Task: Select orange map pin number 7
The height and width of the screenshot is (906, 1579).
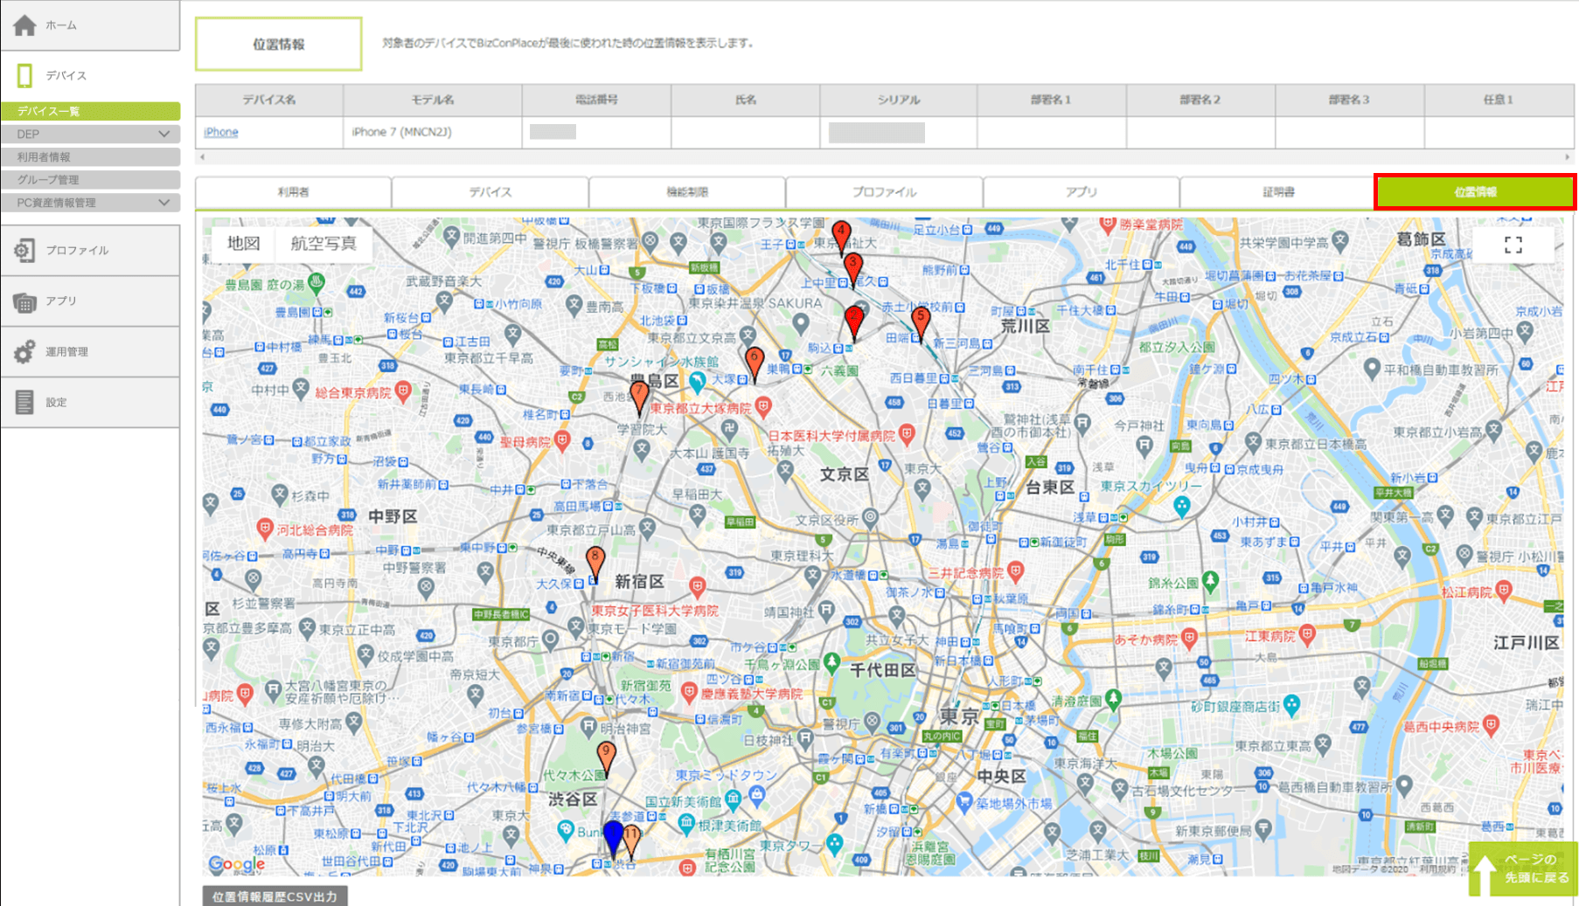Action: pos(639,398)
